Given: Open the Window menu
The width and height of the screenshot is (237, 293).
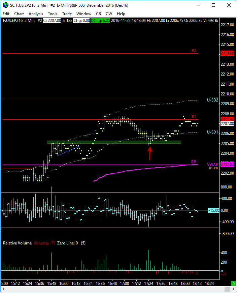Looking at the screenshot, I should pos(84,14).
